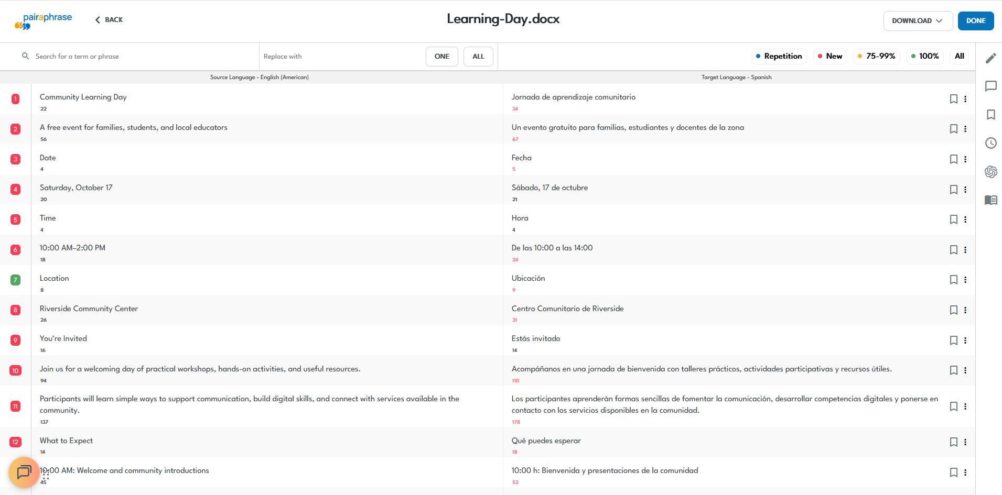1002x495 pixels.
Task: Open more options for 'Jornada de aprendizaje comunitario'
Action: point(965,99)
